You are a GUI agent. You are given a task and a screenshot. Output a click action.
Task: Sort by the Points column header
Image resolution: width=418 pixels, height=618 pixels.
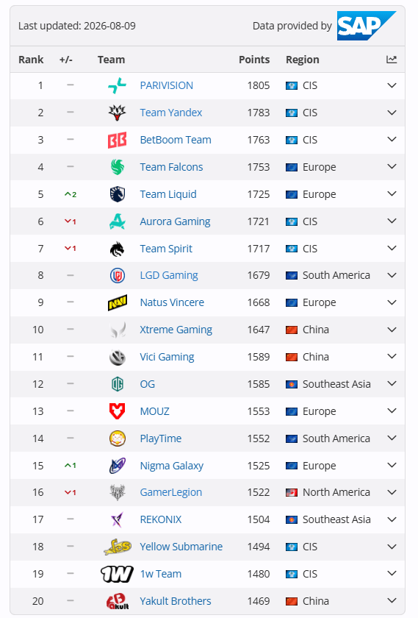[x=254, y=60]
